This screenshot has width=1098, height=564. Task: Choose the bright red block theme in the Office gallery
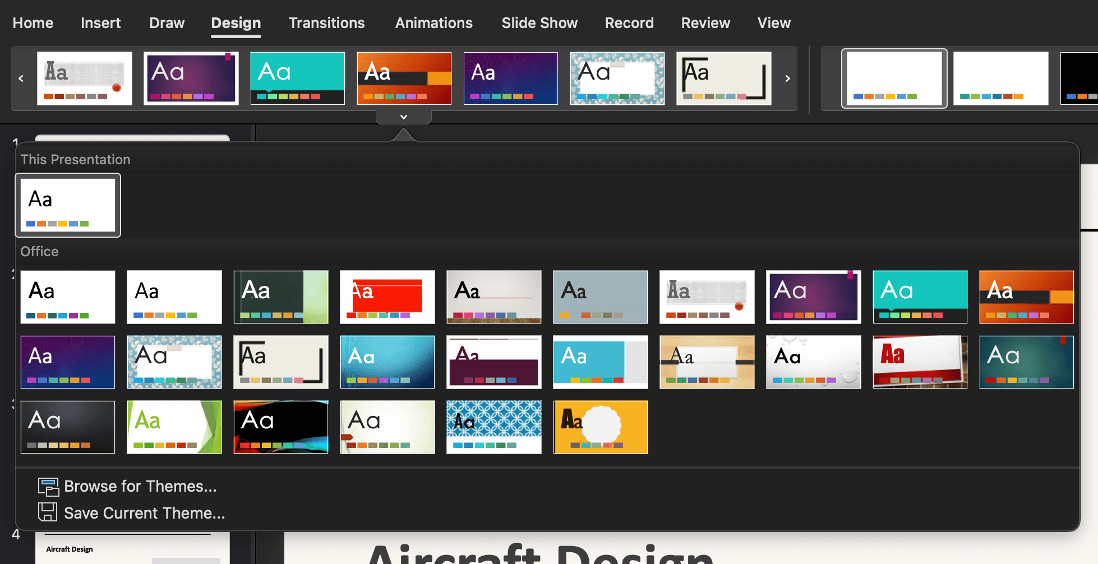pyautogui.click(x=387, y=297)
